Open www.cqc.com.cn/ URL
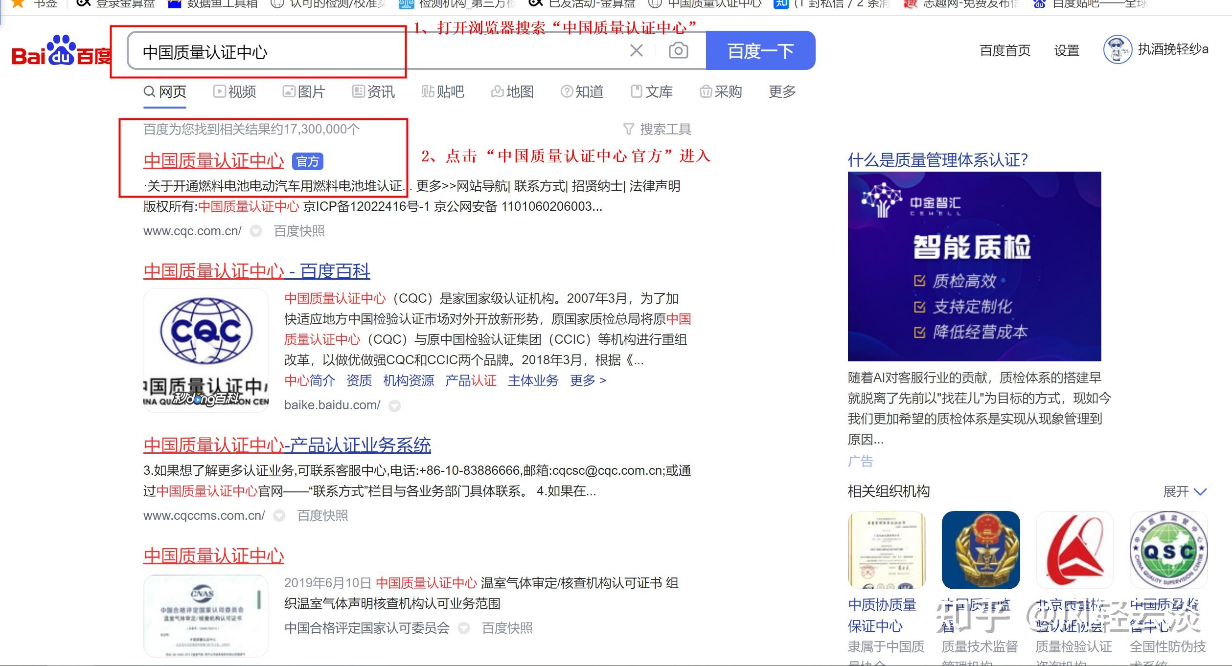 pos(192,231)
